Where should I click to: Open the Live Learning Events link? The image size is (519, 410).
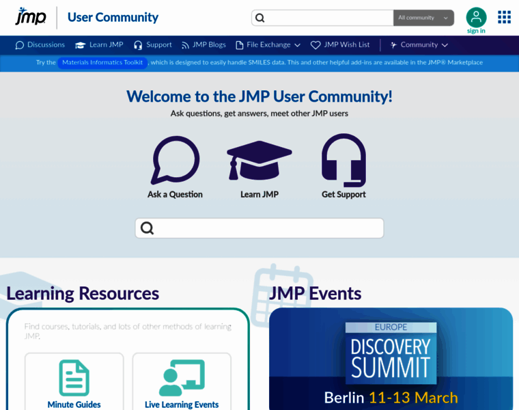click(x=182, y=405)
